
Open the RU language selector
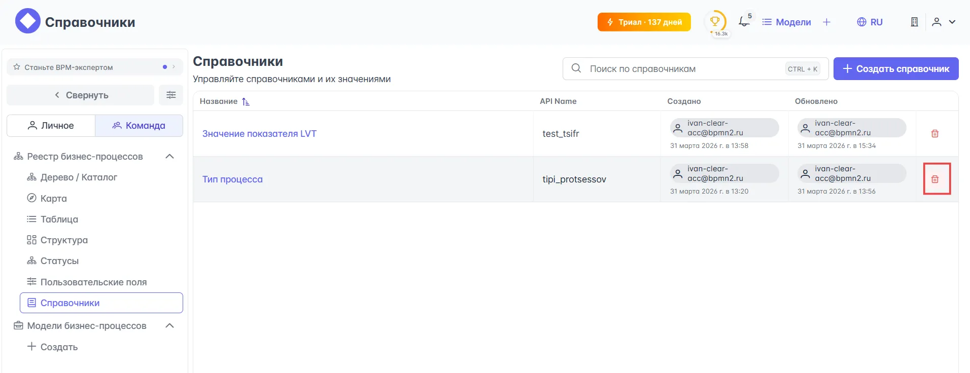870,22
